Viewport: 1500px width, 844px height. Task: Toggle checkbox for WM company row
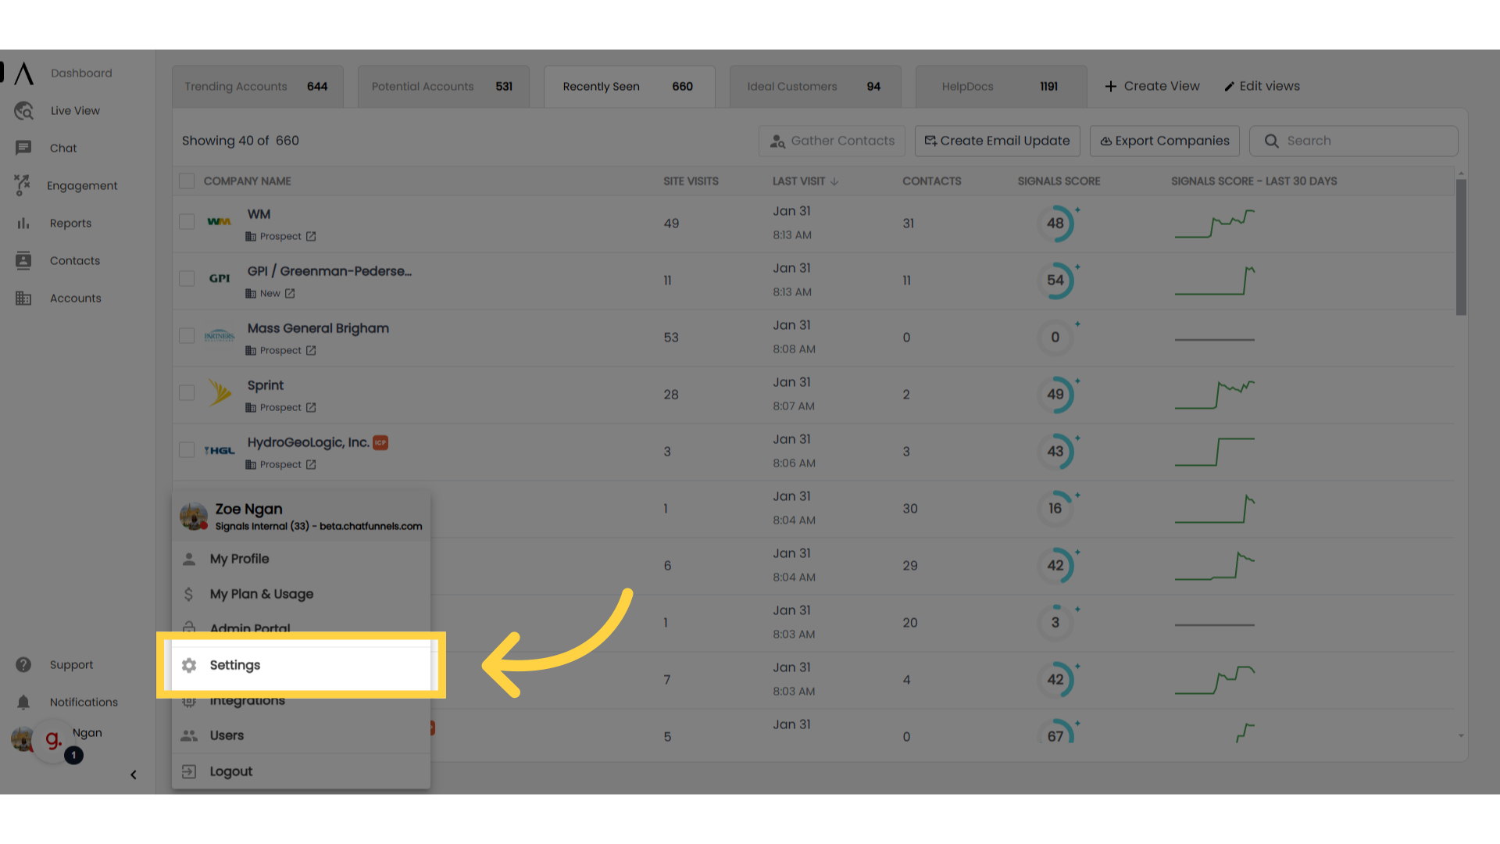pos(187,222)
